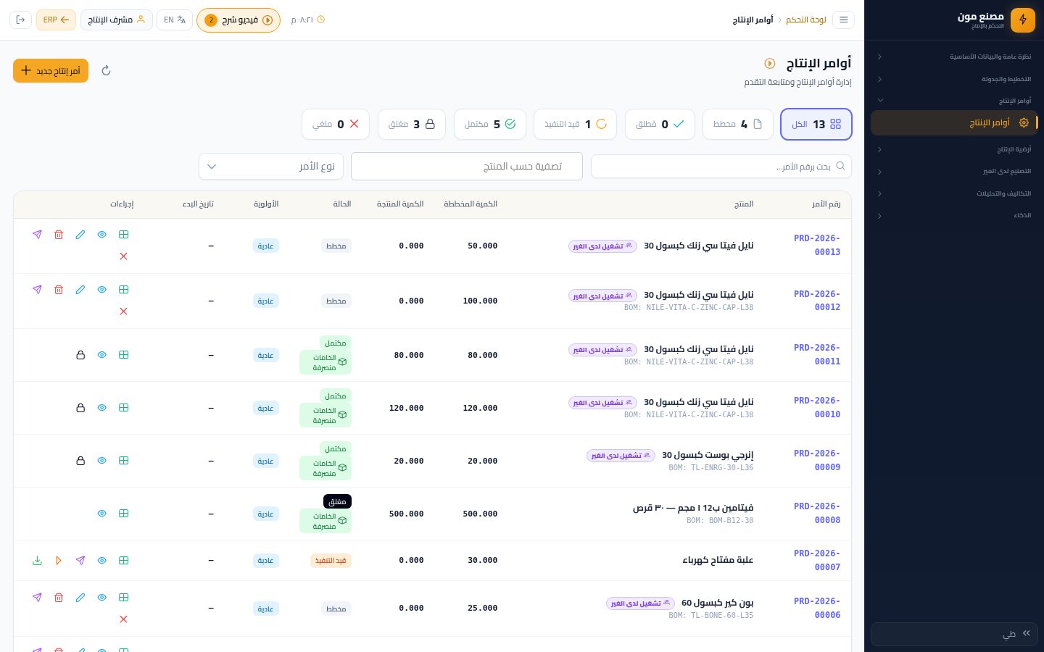Edit order PRD-2026-00006 with pencil icon

coord(80,598)
